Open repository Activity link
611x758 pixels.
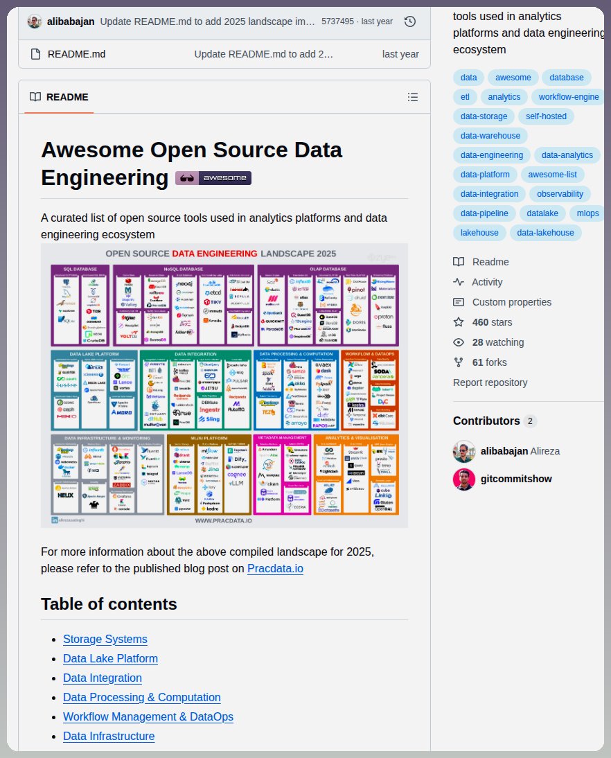[x=477, y=282]
